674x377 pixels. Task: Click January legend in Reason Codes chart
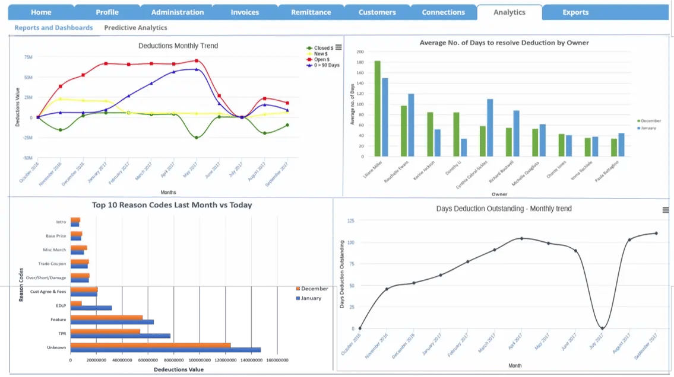click(x=309, y=298)
